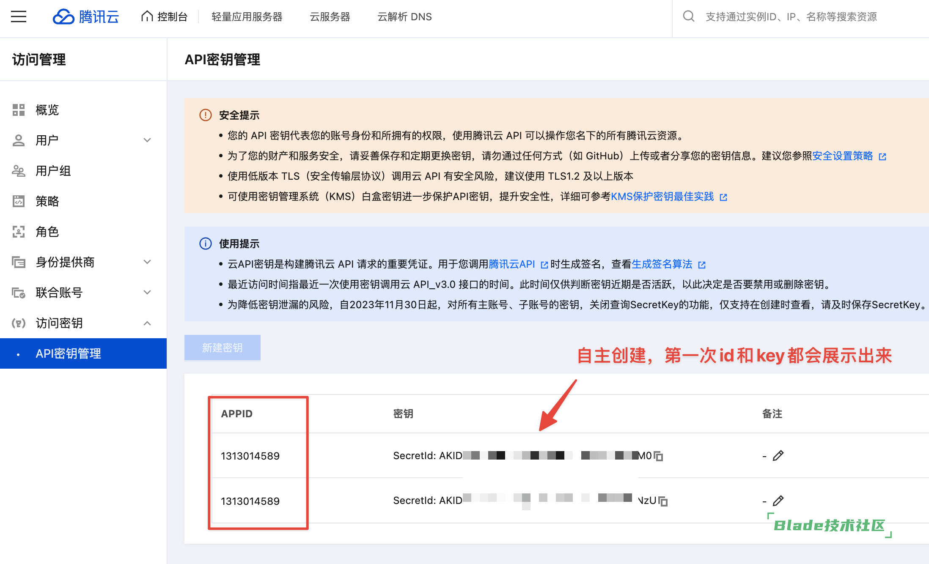This screenshot has height=564, width=929.
Task: Click the 新建密钥 button
Action: (223, 348)
